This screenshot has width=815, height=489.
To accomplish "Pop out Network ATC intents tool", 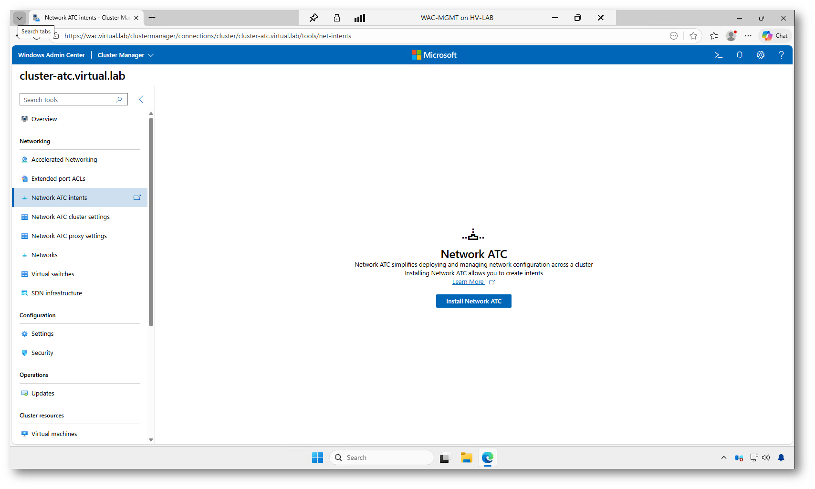I will pos(137,198).
